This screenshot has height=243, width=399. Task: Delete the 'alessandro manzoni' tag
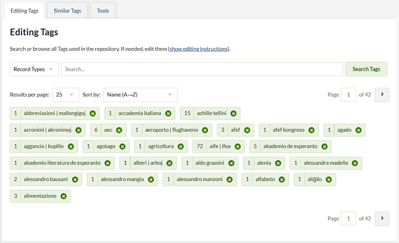(230, 180)
